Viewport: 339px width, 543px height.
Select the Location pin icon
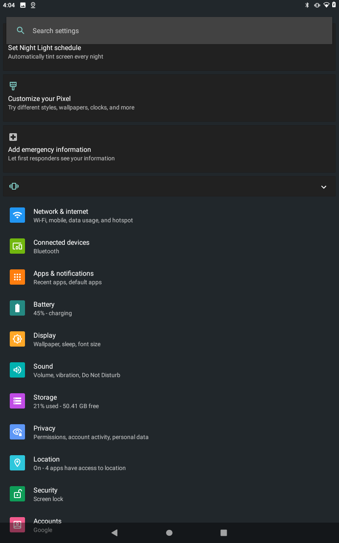pyautogui.click(x=17, y=463)
